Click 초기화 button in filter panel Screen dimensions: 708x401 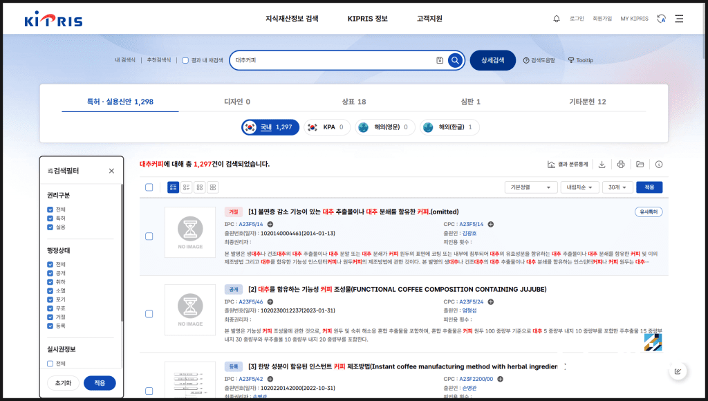(x=62, y=383)
